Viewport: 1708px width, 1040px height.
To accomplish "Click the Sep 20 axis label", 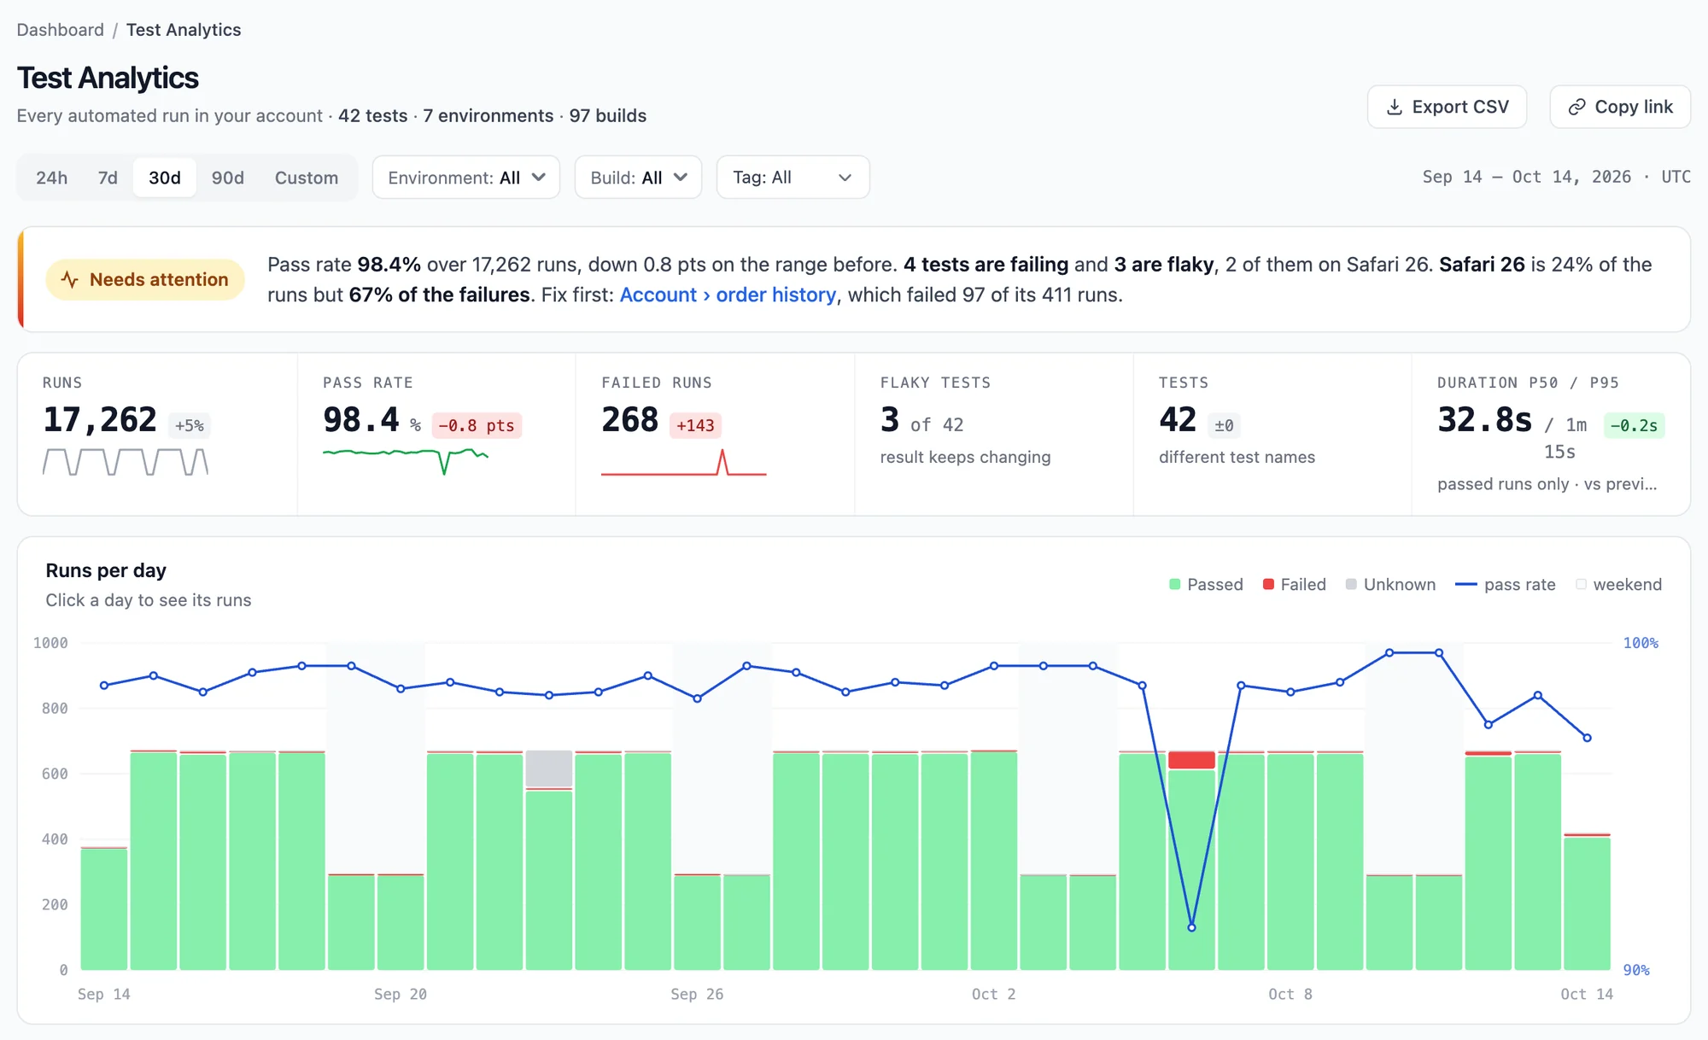I will click(401, 994).
